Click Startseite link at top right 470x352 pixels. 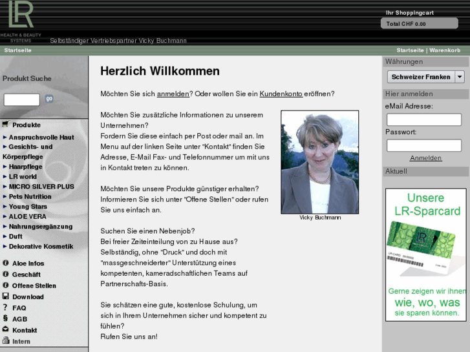pos(410,50)
